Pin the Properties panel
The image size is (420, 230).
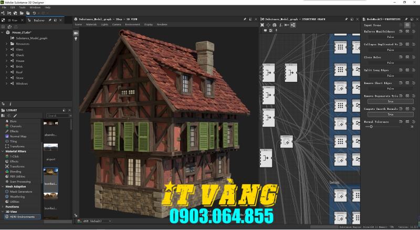(x=406, y=19)
